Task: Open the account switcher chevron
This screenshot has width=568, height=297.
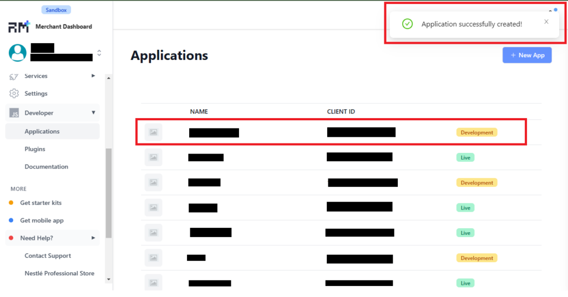Action: coord(99,53)
